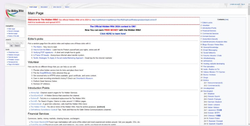Open the history tab

[67, 7]
